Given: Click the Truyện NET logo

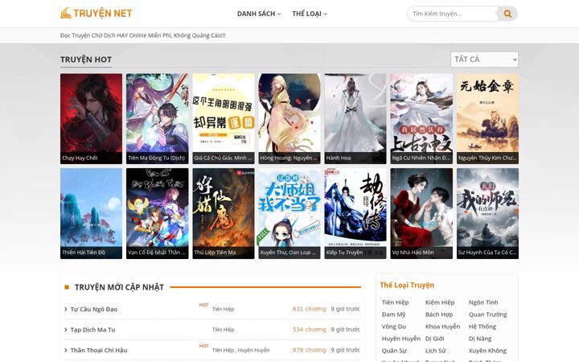Looking at the screenshot, I should coord(96,14).
